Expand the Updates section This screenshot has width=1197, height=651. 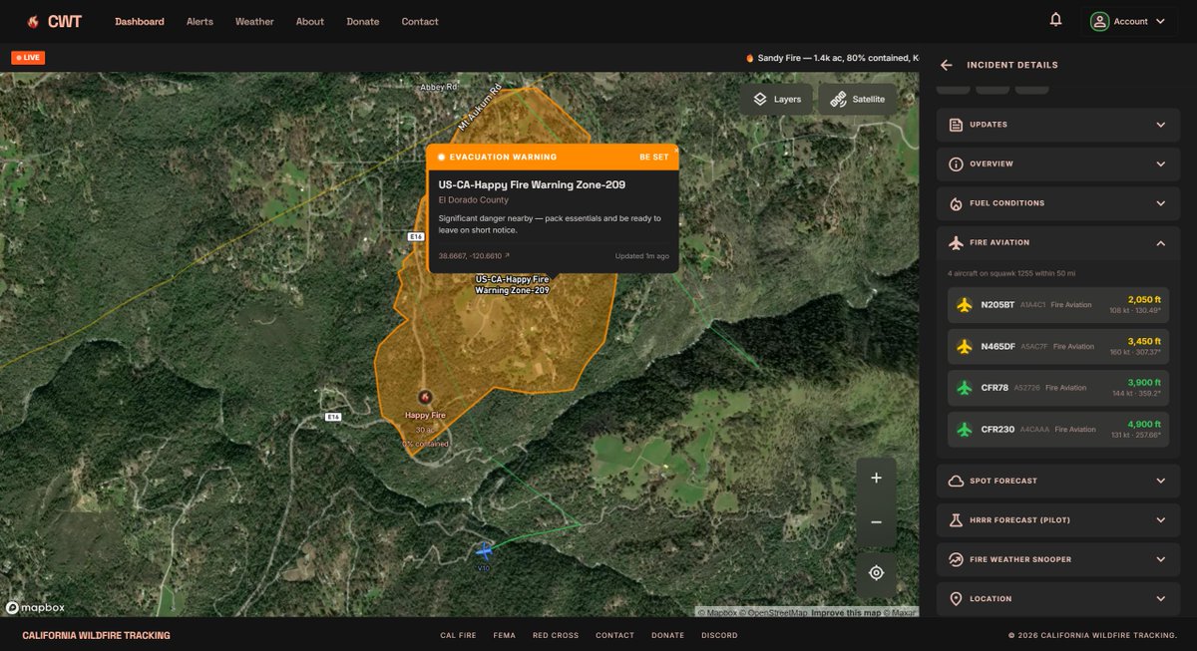click(x=1160, y=125)
